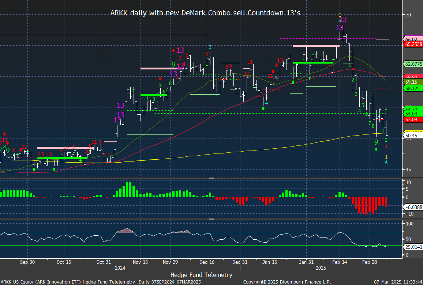The width and height of the screenshot is (423, 285).
Task: Select the red 53.09 price label
Action: pyautogui.click(x=413, y=119)
